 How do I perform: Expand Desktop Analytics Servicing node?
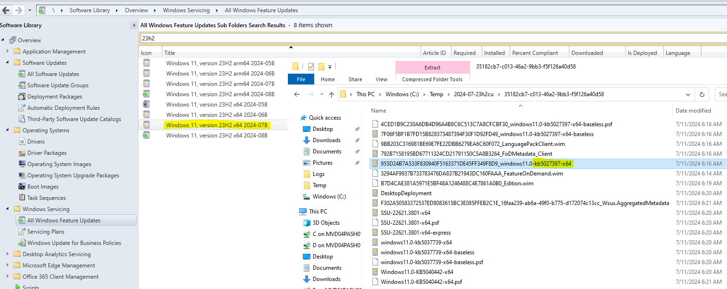(8, 254)
